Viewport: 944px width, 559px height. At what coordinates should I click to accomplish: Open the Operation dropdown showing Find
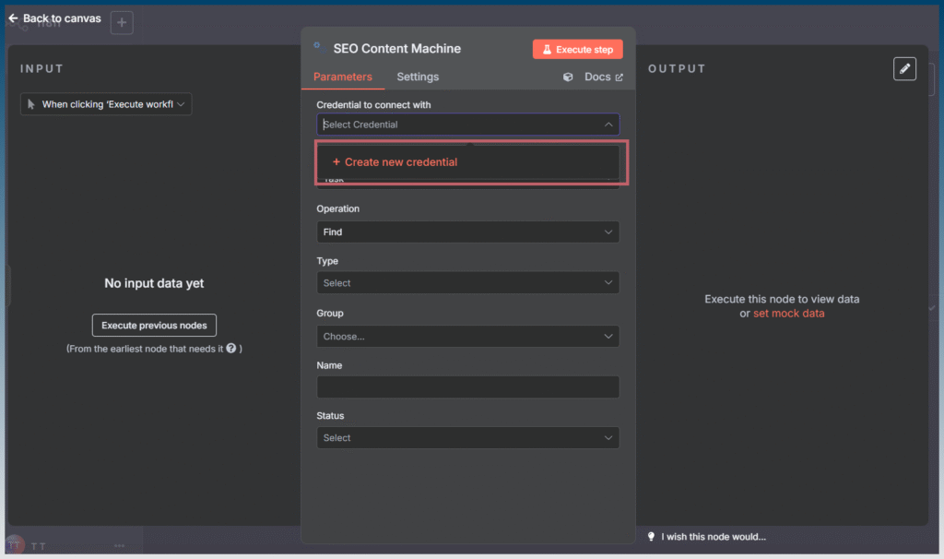tap(467, 232)
